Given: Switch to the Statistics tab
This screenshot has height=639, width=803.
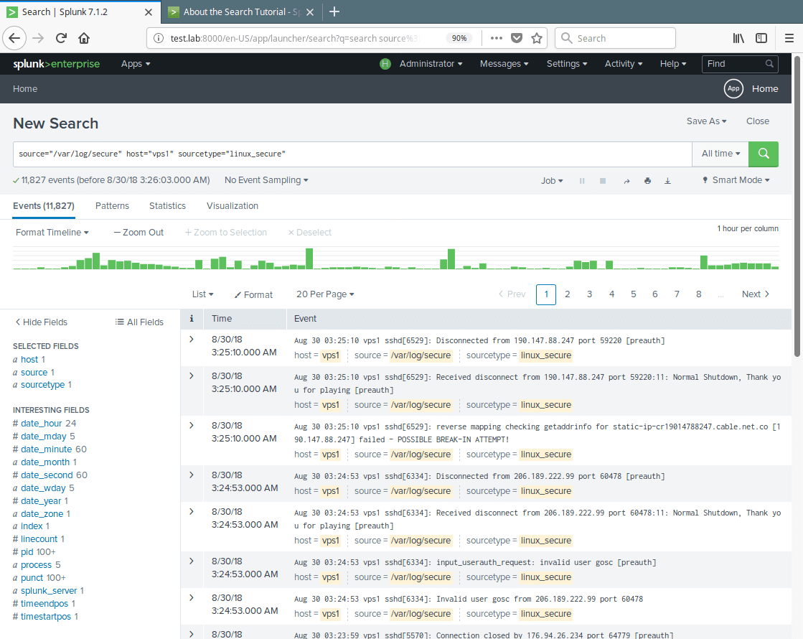Looking at the screenshot, I should pyautogui.click(x=167, y=206).
